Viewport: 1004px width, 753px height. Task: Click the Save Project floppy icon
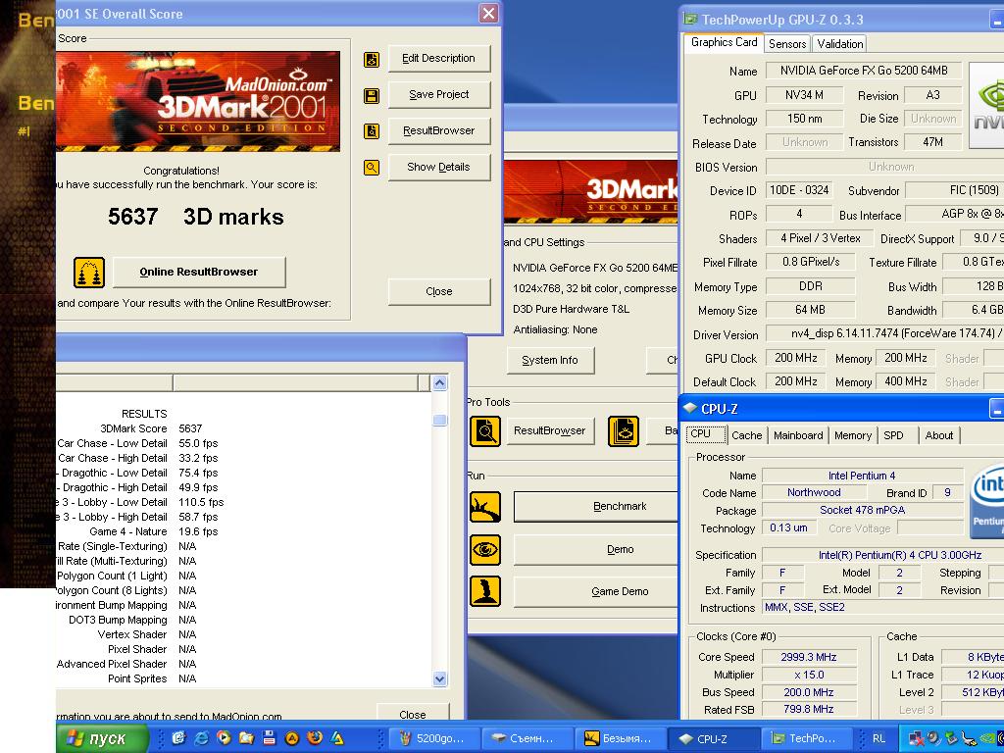click(372, 96)
